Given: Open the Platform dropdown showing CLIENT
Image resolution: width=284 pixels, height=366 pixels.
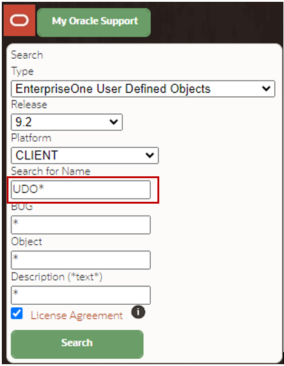Looking at the screenshot, I should 85,155.
